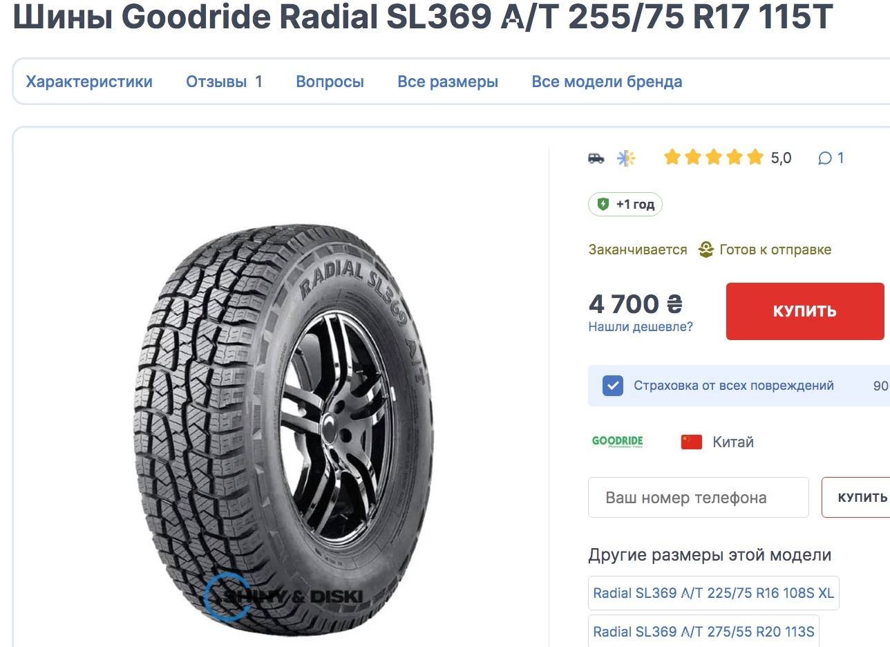Focus the phone number input field
Image resolution: width=890 pixels, height=647 pixels.
699,497
